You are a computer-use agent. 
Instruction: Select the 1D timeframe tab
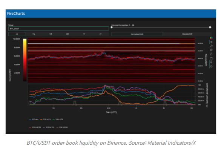click(x=17, y=34)
